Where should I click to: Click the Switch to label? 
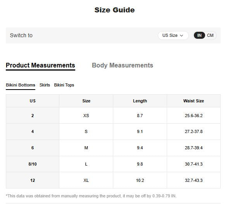coord(21,35)
